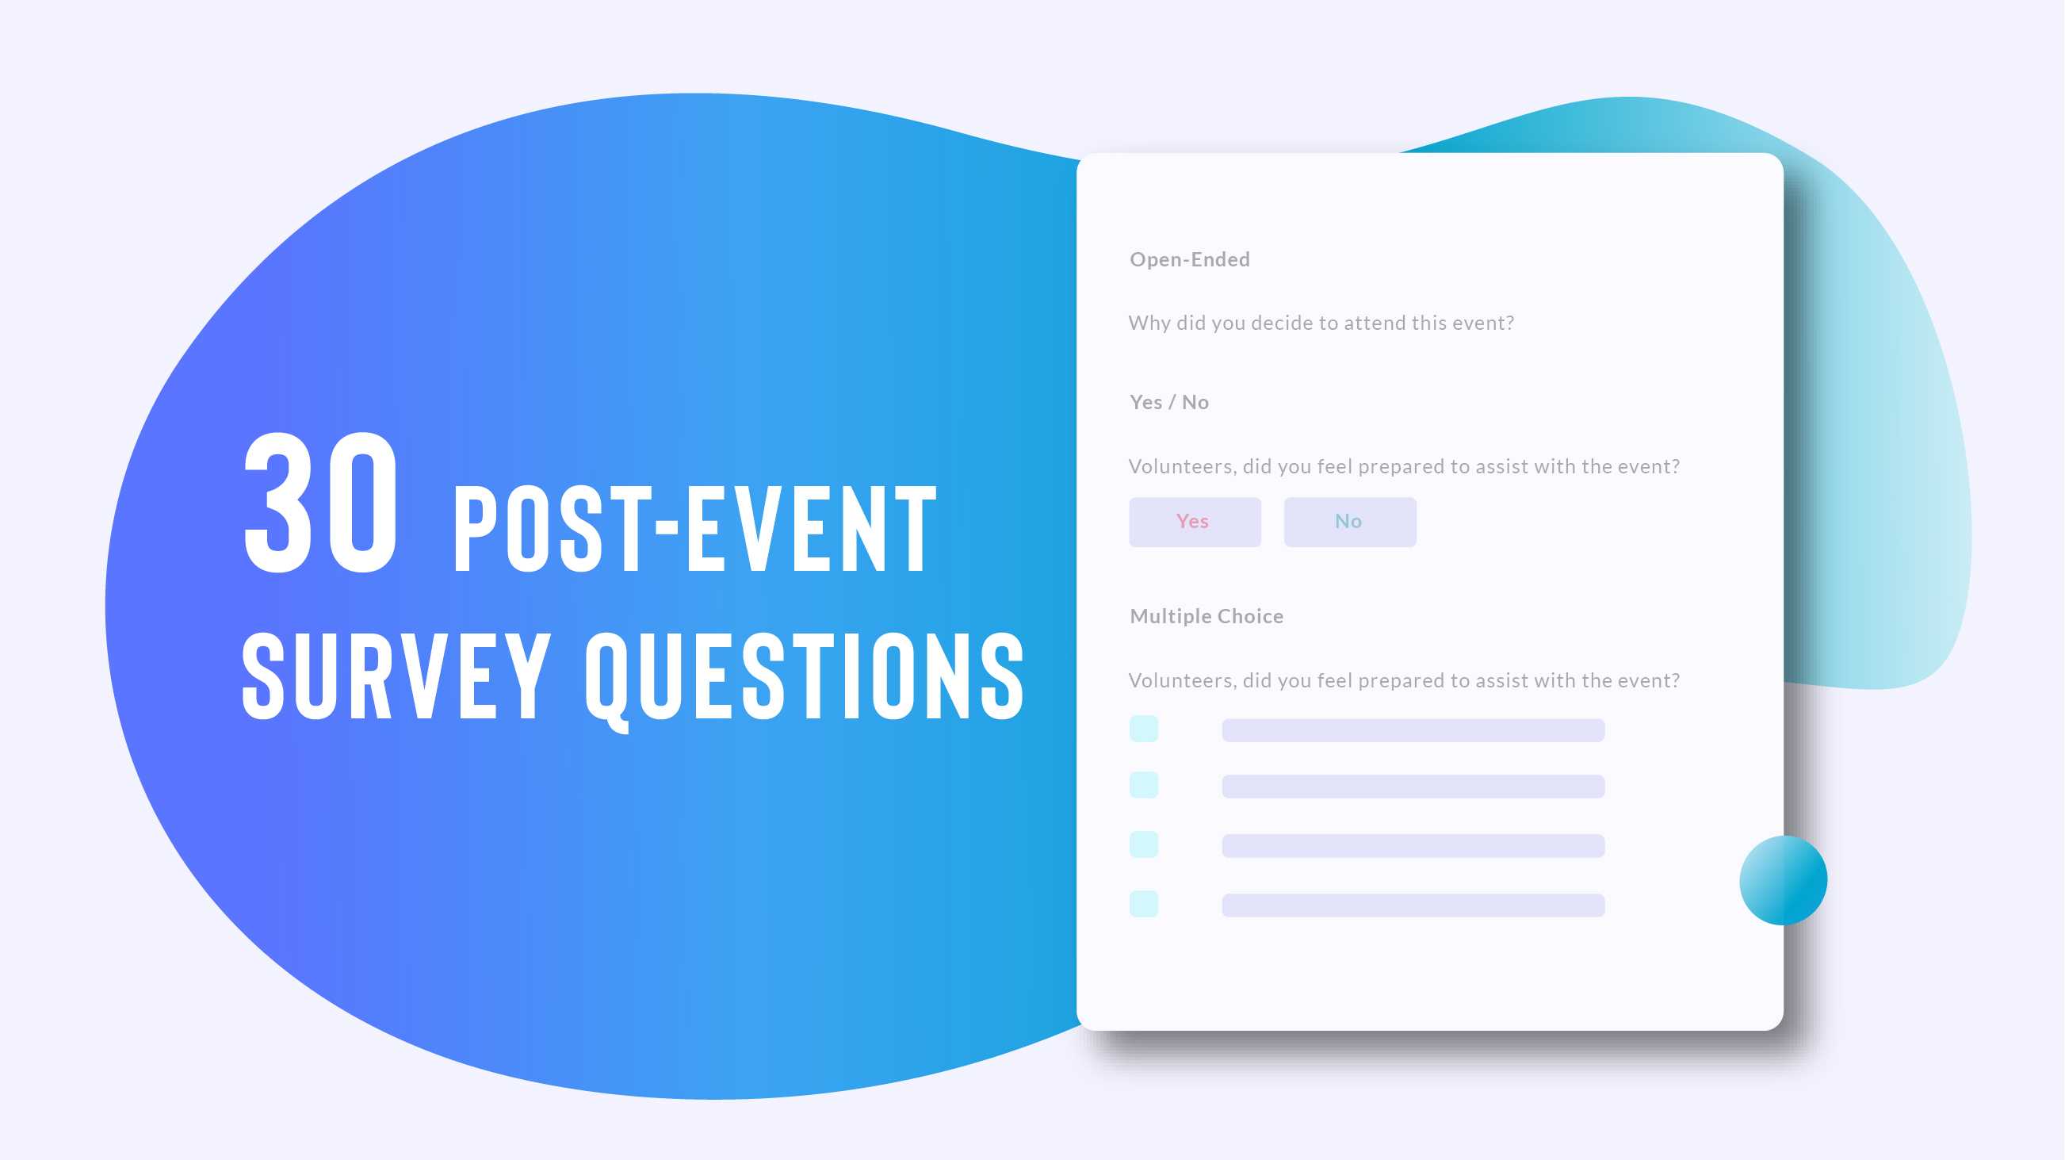This screenshot has width=2065, height=1160.
Task: Click the second checkbox option in multiple choice
Action: 1145,786
